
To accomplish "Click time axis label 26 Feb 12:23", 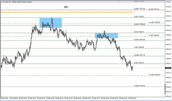I will [x=96, y=98].
